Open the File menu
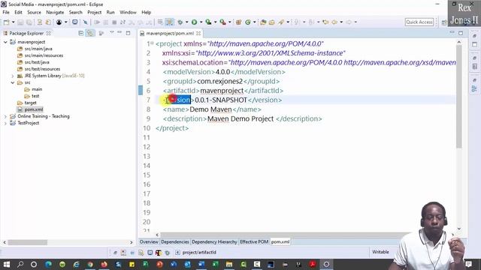 point(6,12)
